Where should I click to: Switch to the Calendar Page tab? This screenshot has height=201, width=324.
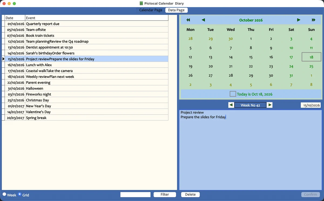(x=151, y=10)
